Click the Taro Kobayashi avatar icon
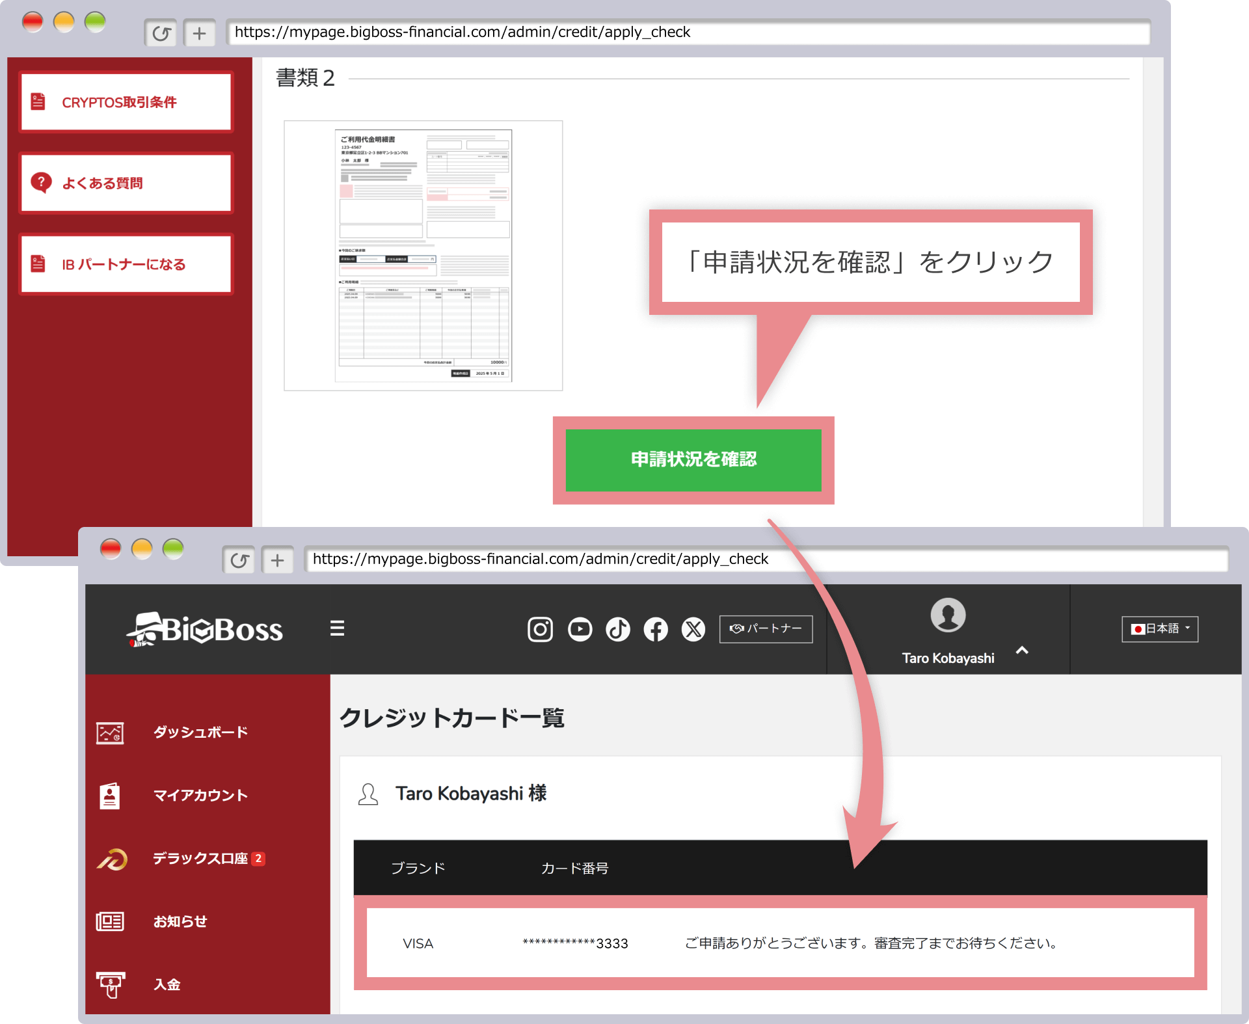Viewport: 1249px width, 1024px height. (x=948, y=615)
